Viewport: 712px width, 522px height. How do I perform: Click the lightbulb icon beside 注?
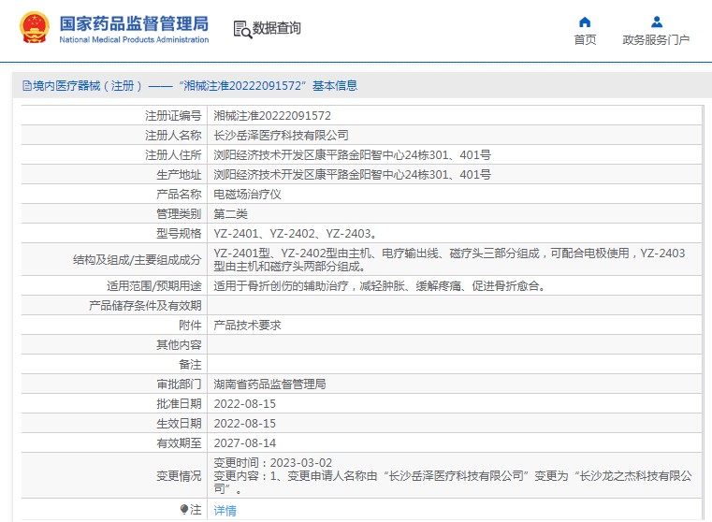point(184,509)
